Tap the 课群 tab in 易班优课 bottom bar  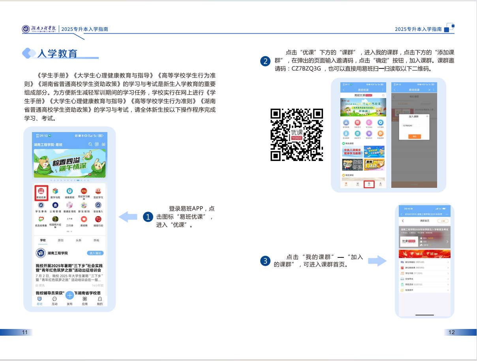pos(369,184)
